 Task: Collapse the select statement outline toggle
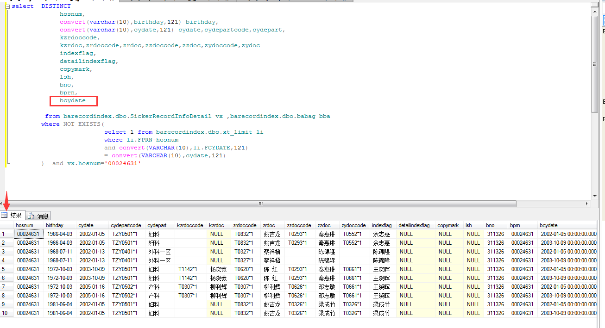[7, 7]
